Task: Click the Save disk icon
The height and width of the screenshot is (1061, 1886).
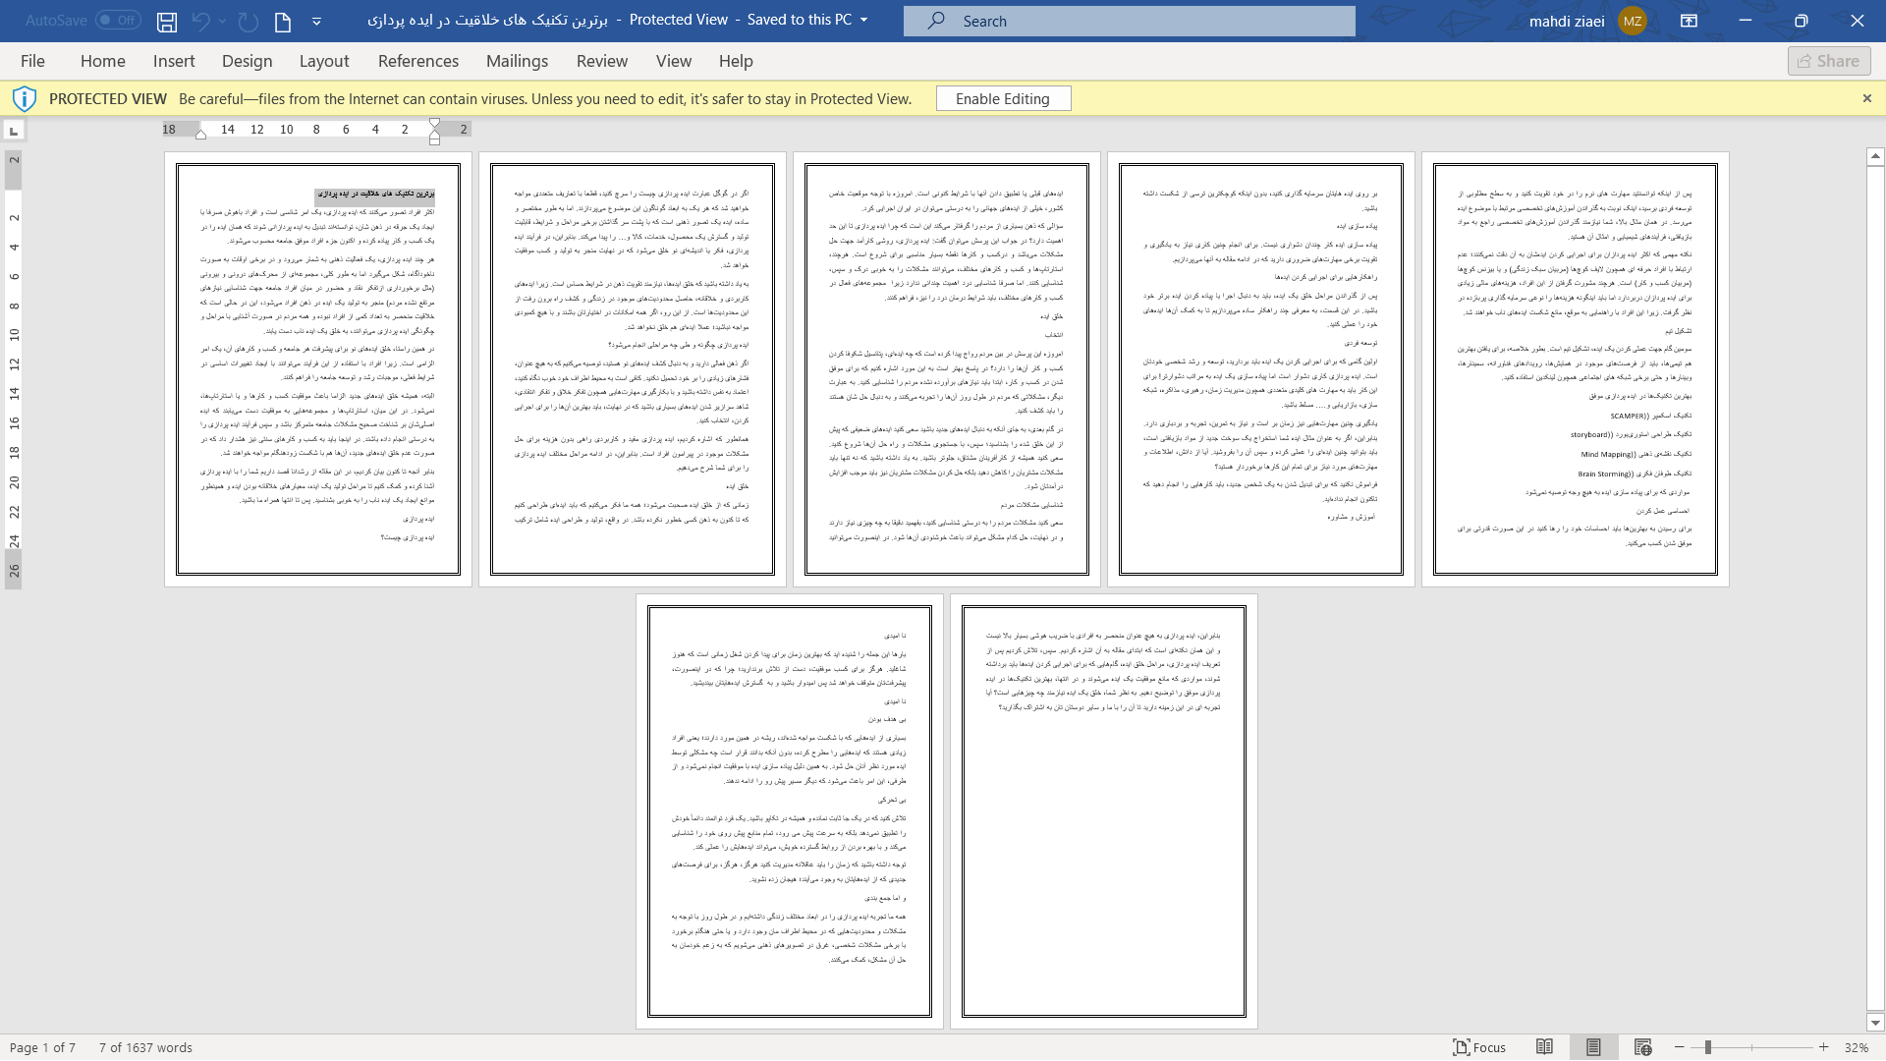Action: tap(167, 21)
